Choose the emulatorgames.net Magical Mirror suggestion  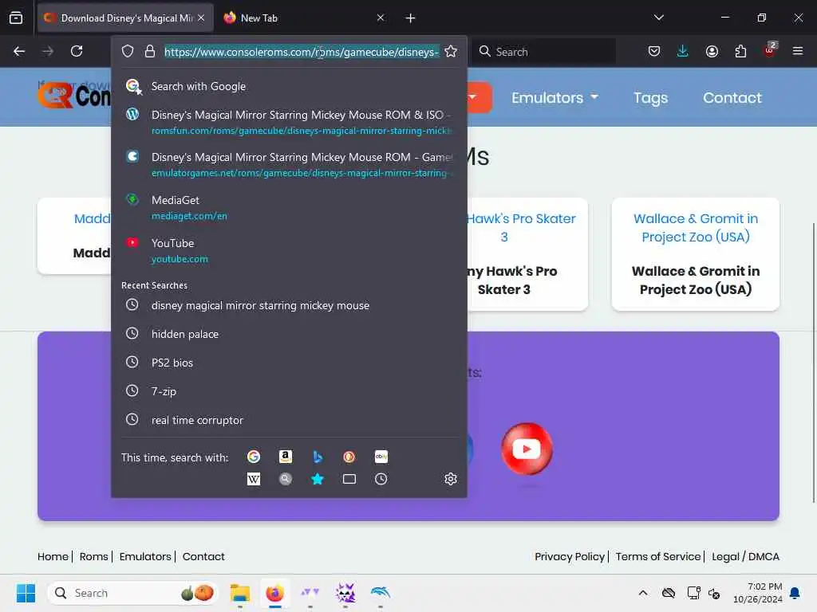click(289, 164)
